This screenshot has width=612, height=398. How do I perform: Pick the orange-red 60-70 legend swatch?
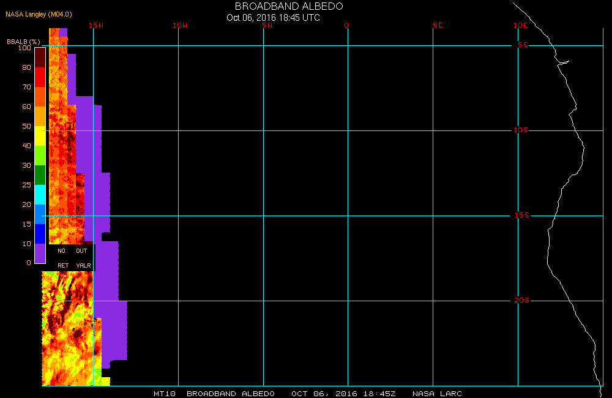pyautogui.click(x=40, y=97)
